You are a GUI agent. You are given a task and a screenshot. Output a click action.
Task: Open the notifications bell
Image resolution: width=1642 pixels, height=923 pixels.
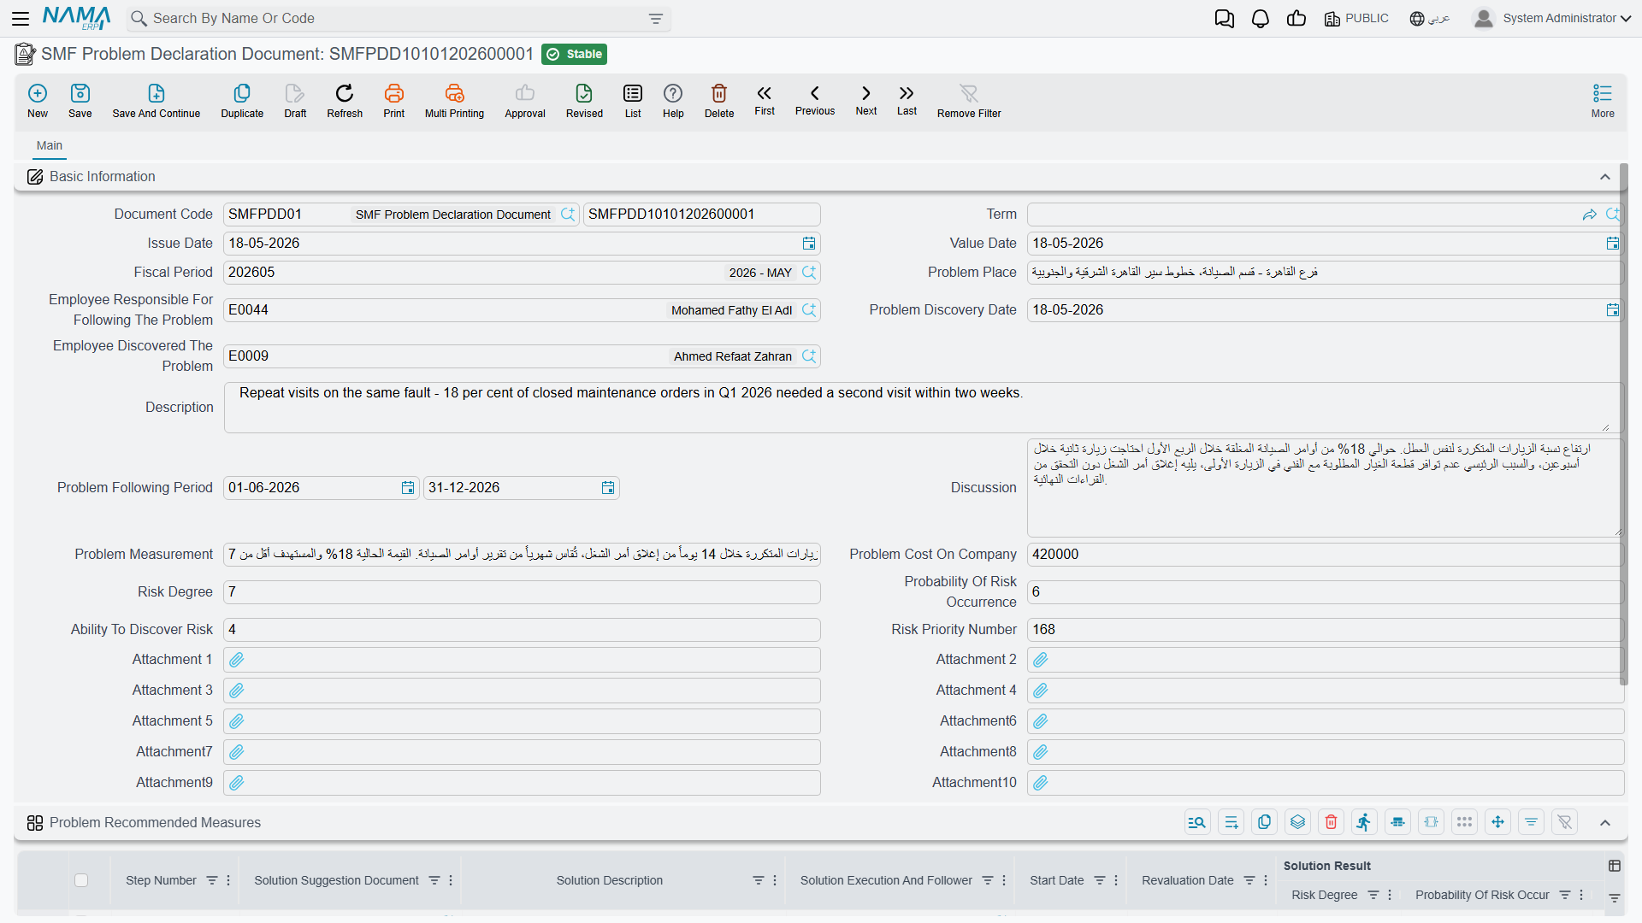[x=1261, y=19]
